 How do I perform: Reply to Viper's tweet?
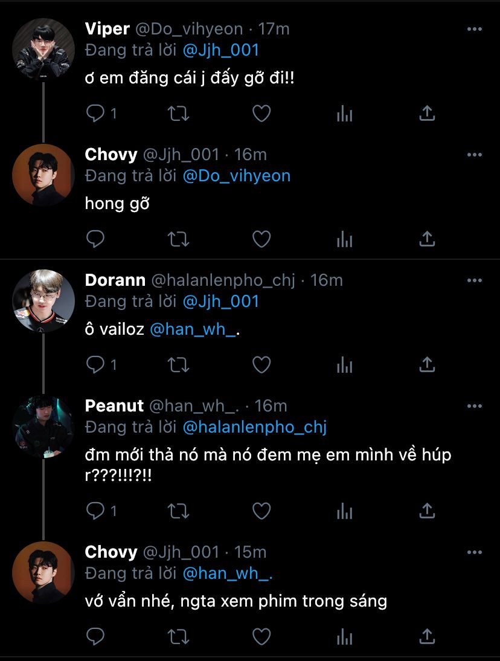point(96,113)
